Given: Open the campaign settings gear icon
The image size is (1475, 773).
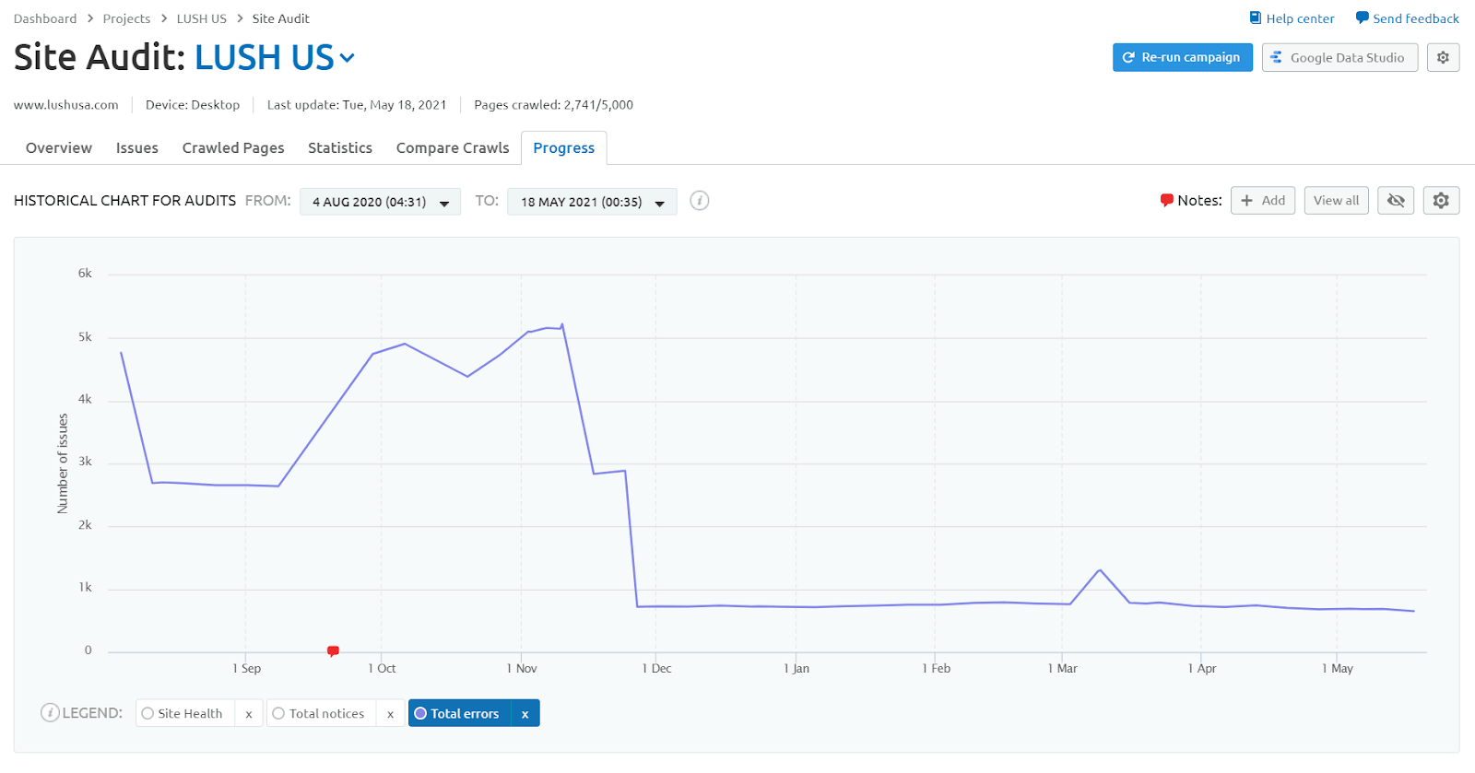Looking at the screenshot, I should pyautogui.click(x=1443, y=57).
